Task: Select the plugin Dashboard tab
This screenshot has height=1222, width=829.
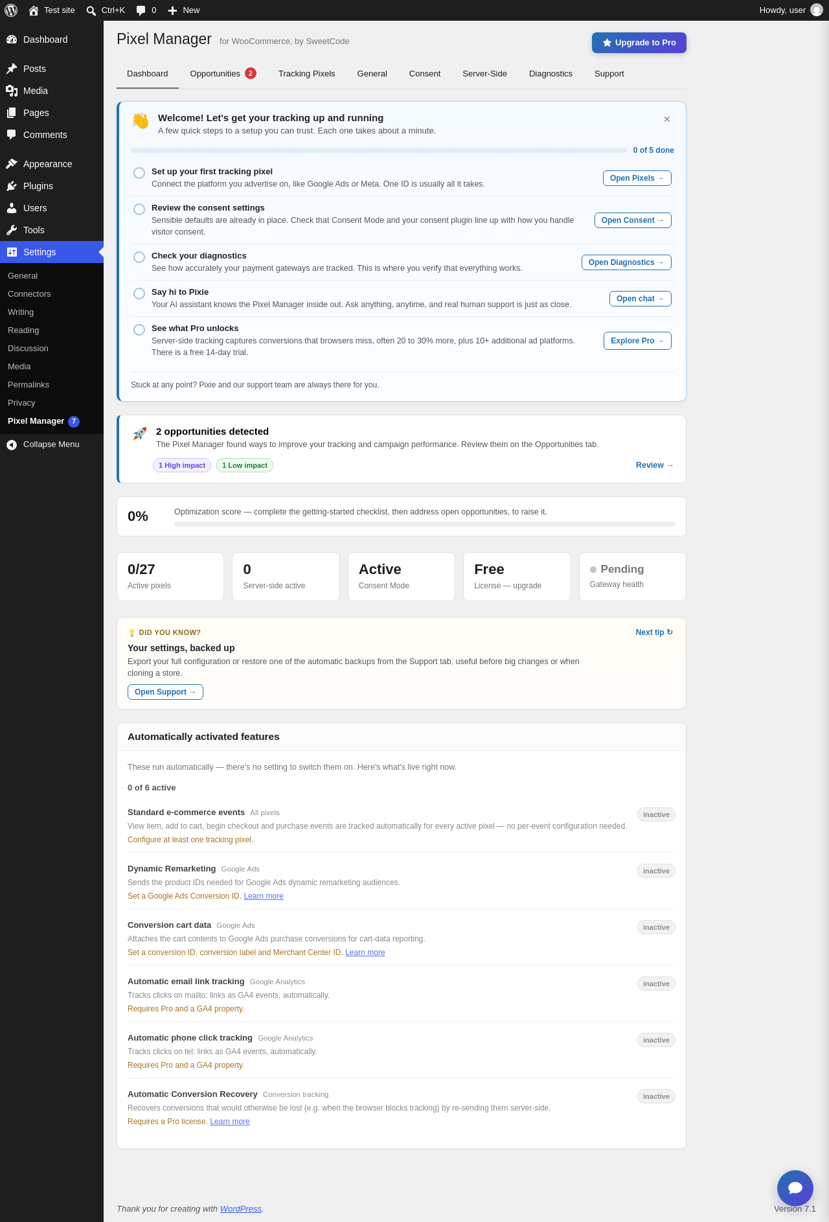Action: 148,74
